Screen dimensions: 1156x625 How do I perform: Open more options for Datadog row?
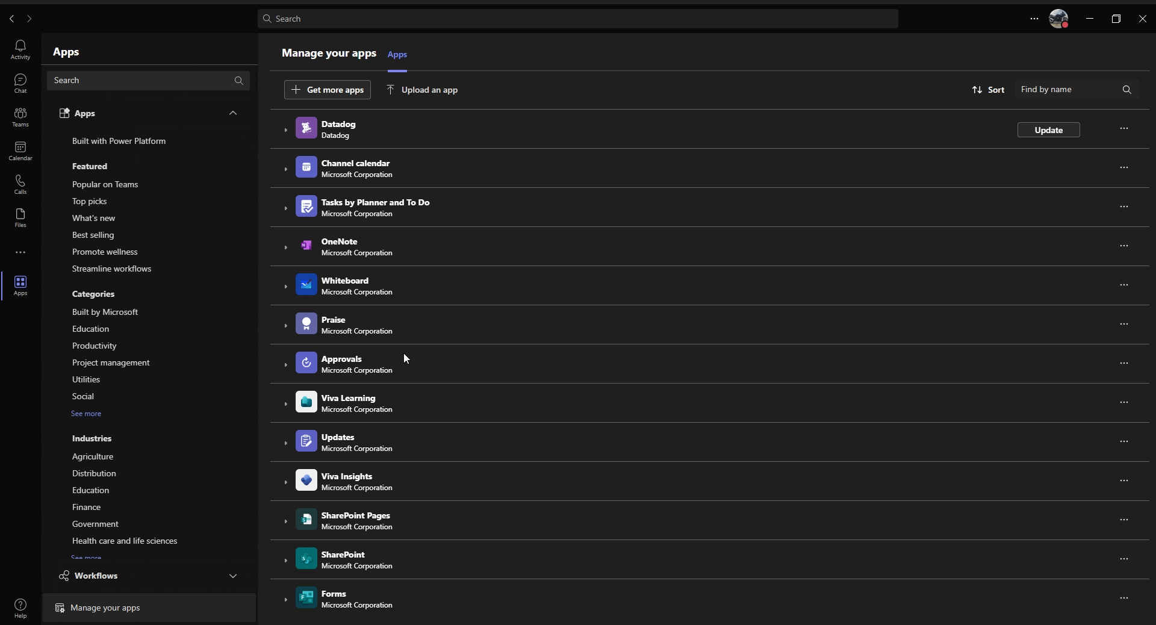pyautogui.click(x=1124, y=128)
